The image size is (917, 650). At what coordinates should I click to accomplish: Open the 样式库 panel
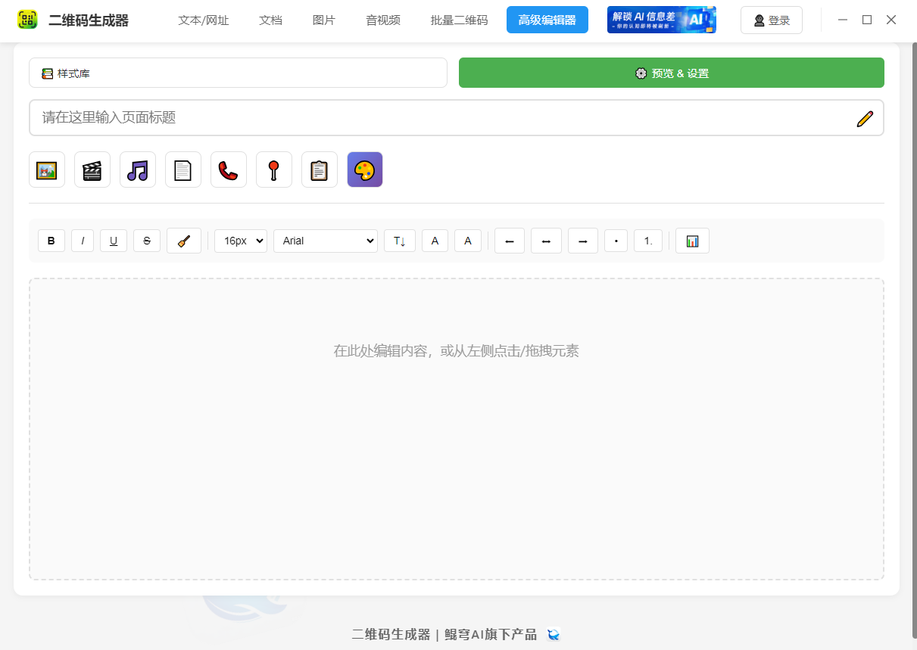238,73
